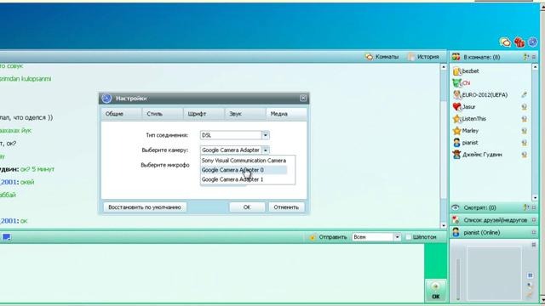The image size is (545, 306).
Task: Click webcam icon beside Jasur
Action: [x=525, y=107]
